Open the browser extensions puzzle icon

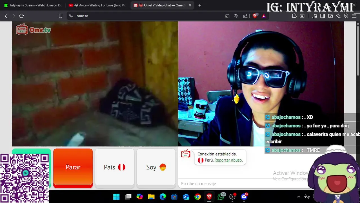pyautogui.click(x=294, y=16)
